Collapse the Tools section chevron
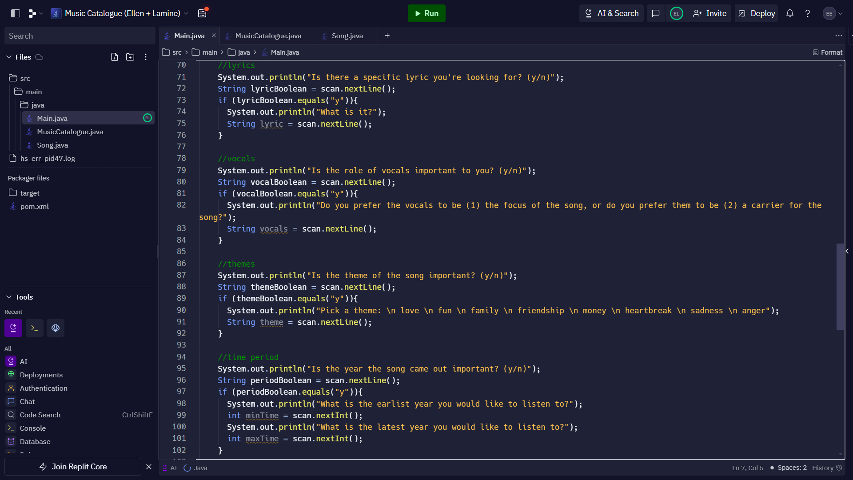 point(9,297)
